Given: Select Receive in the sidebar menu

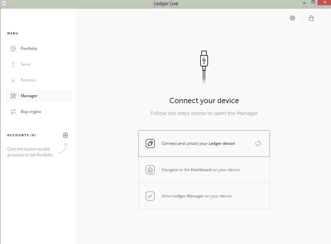Looking at the screenshot, I should pos(38,80).
